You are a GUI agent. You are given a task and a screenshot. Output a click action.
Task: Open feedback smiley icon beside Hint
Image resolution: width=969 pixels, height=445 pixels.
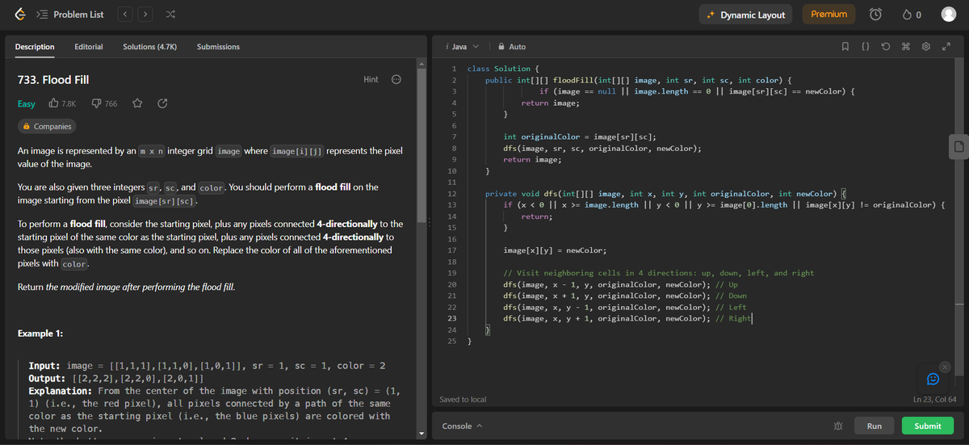point(396,79)
